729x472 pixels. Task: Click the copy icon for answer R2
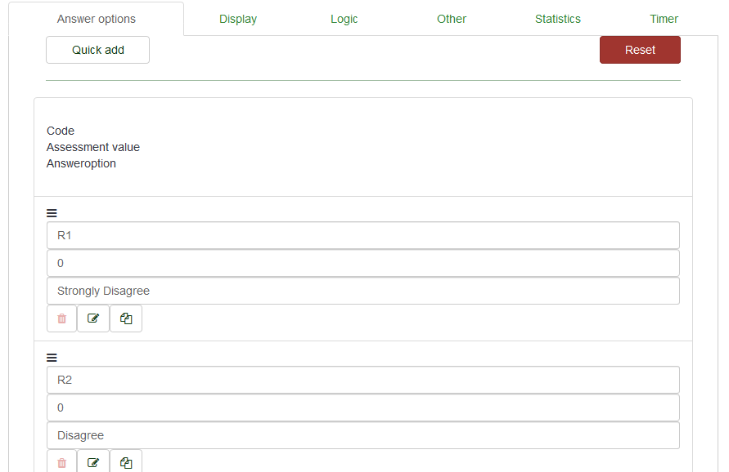point(126,462)
